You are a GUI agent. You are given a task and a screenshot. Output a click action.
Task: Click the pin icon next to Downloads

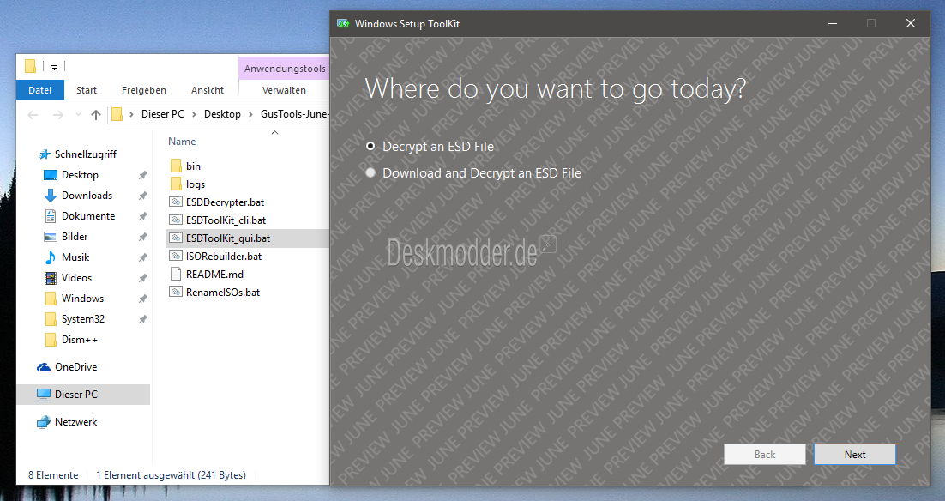click(143, 196)
